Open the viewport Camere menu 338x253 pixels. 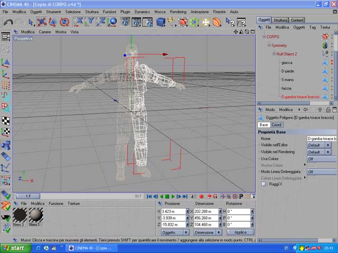click(45, 32)
